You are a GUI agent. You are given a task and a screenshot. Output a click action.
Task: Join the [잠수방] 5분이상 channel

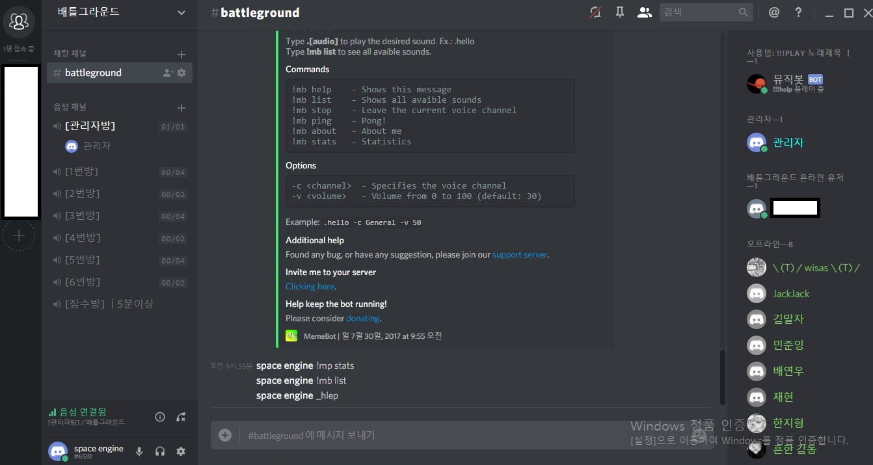(120, 304)
